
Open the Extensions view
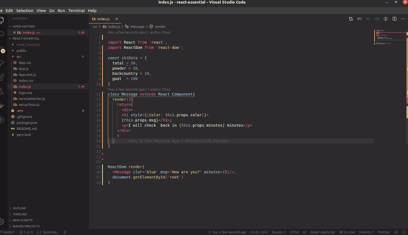tap(2, 77)
